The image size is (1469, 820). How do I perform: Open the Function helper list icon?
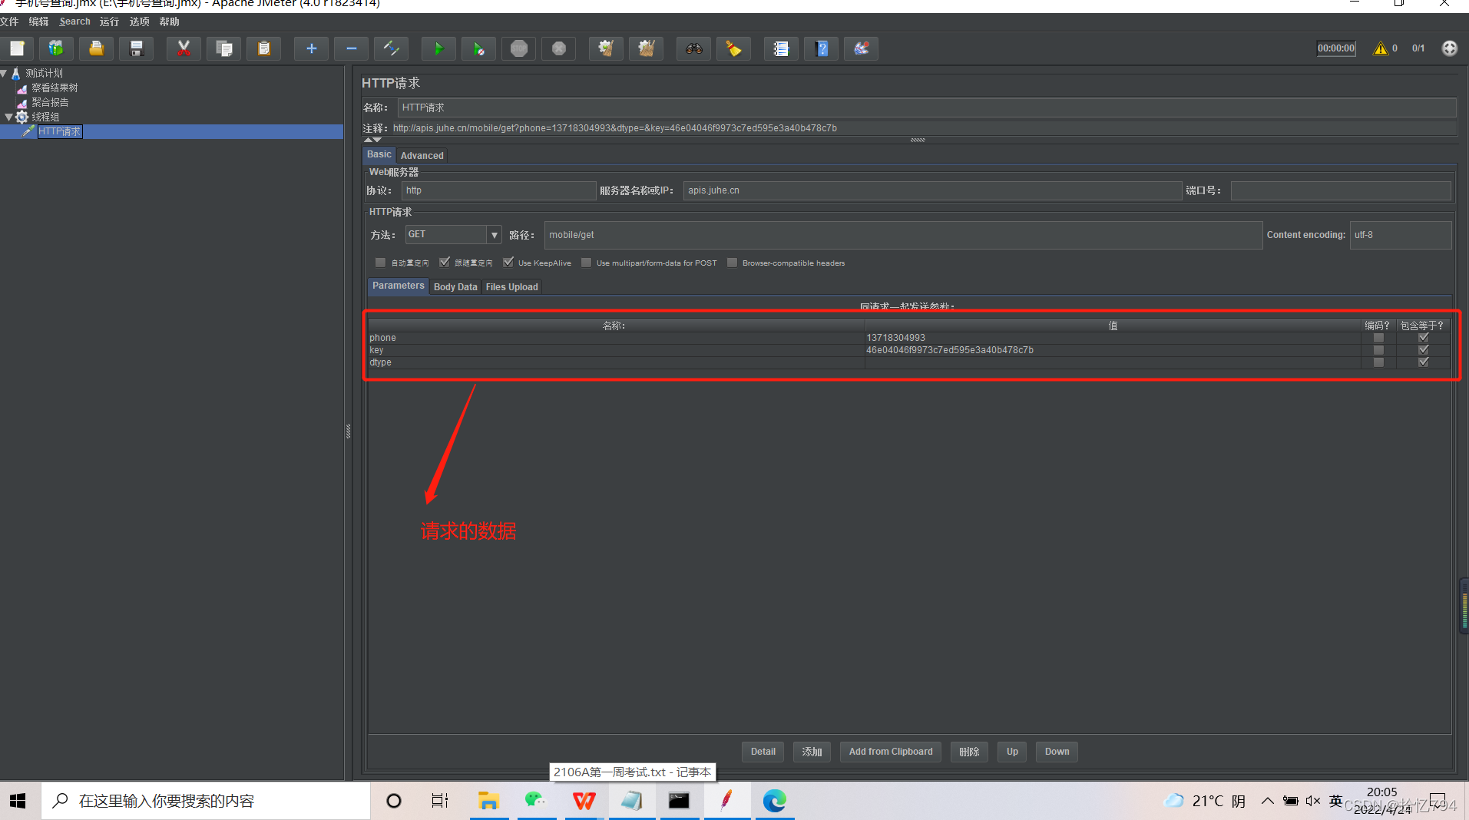pyautogui.click(x=781, y=48)
